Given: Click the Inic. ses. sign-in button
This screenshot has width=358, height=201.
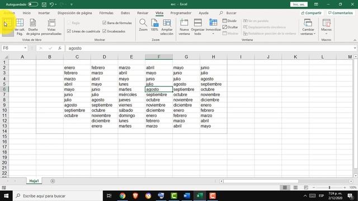Looking at the screenshot, I should [299, 4].
